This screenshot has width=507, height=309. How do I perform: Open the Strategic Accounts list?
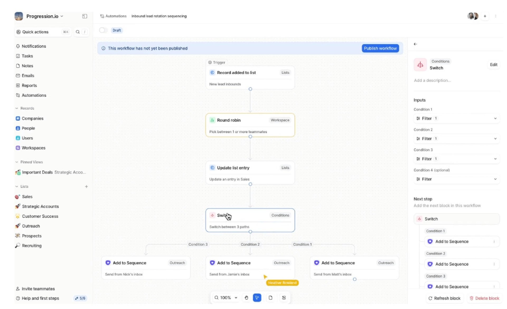coord(40,207)
